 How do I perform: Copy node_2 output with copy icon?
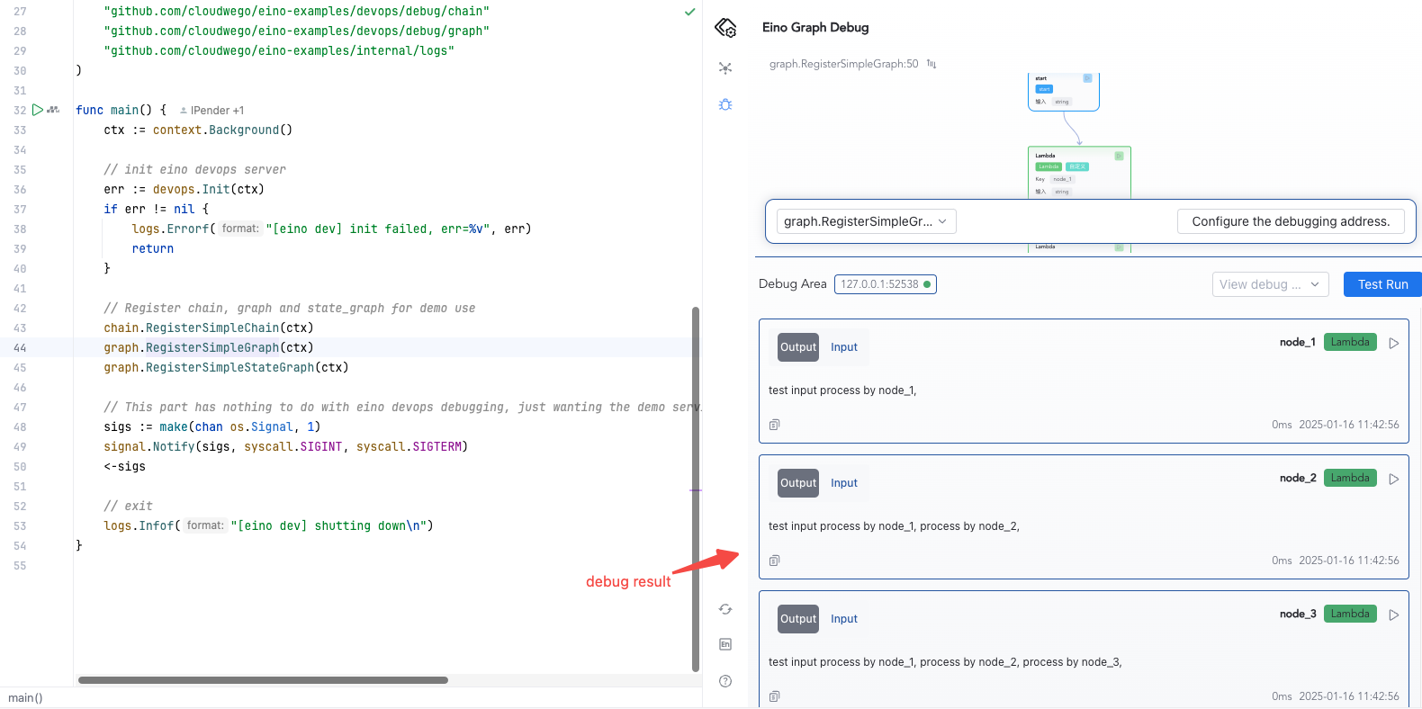click(774, 561)
